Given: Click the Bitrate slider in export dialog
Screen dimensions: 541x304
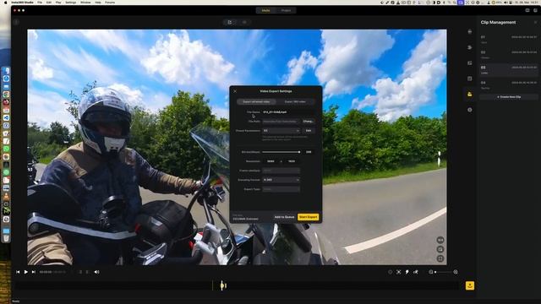Looking at the screenshot, I should click(281, 152).
